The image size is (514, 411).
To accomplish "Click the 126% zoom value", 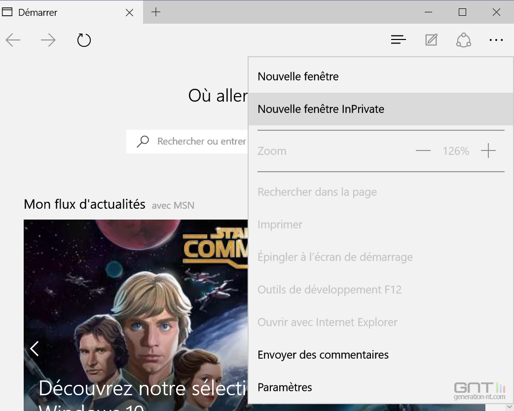I will tap(456, 151).
